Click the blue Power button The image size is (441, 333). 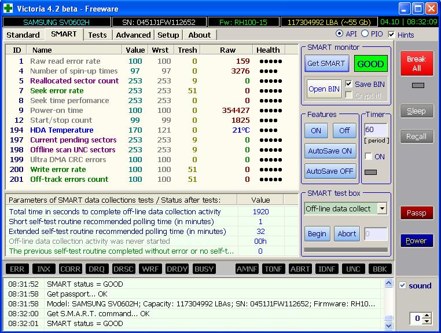pyautogui.click(x=417, y=241)
